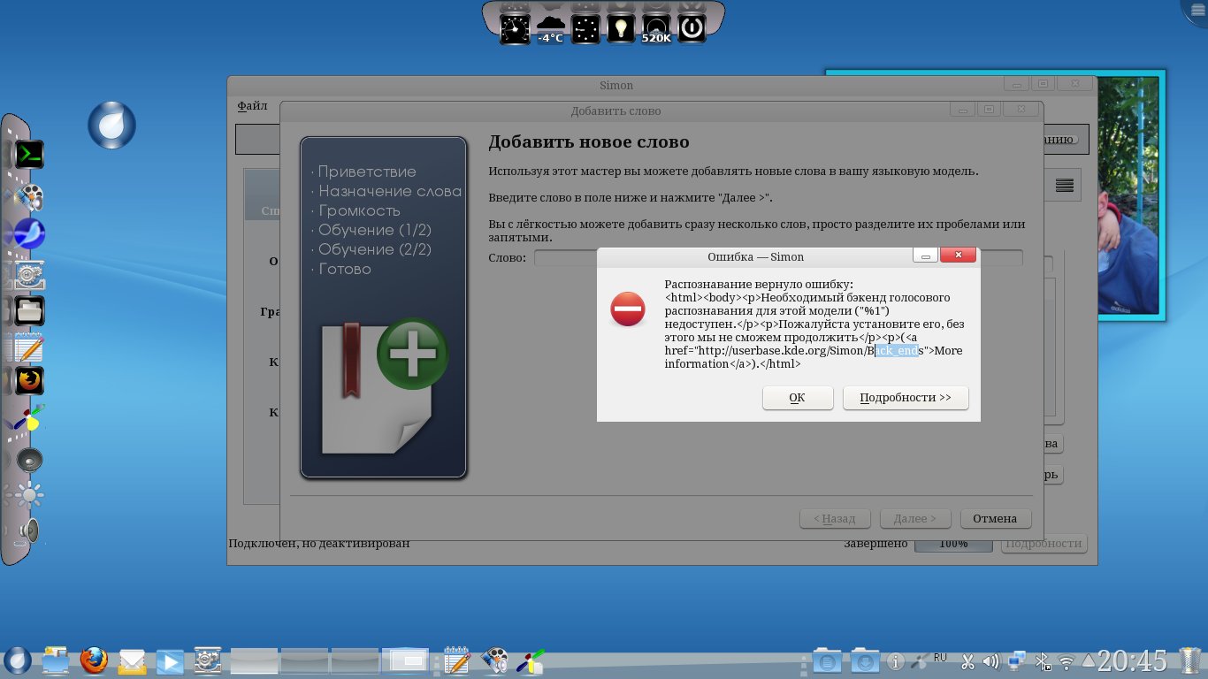Click the lightbulb icon in top widget bar
Image resolution: width=1208 pixels, height=679 pixels.
[621, 28]
